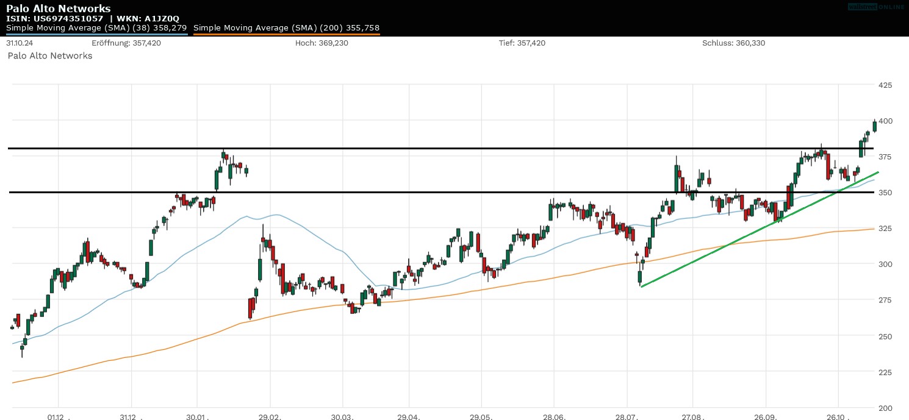This screenshot has height=420, width=909.
Task: Select the SMA (38) legend entry
Action: click(x=96, y=27)
